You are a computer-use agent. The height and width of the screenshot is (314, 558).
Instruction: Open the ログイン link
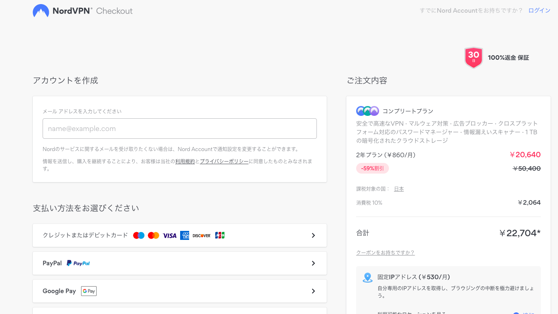point(539,11)
